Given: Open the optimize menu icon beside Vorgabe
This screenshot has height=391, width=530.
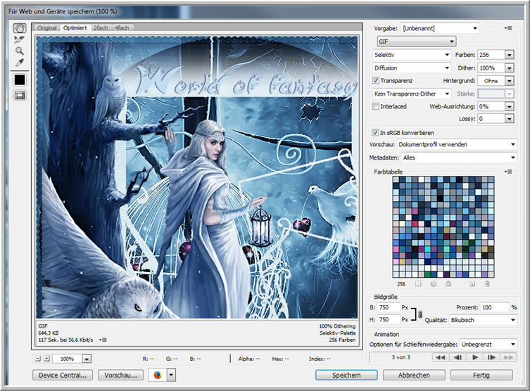Looking at the screenshot, I should pyautogui.click(x=508, y=28).
